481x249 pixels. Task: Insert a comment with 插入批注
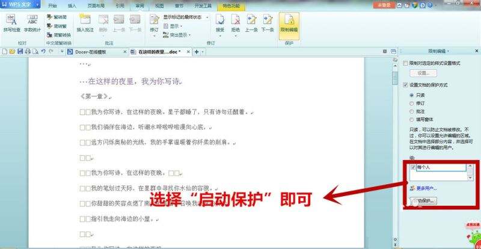click(x=85, y=23)
